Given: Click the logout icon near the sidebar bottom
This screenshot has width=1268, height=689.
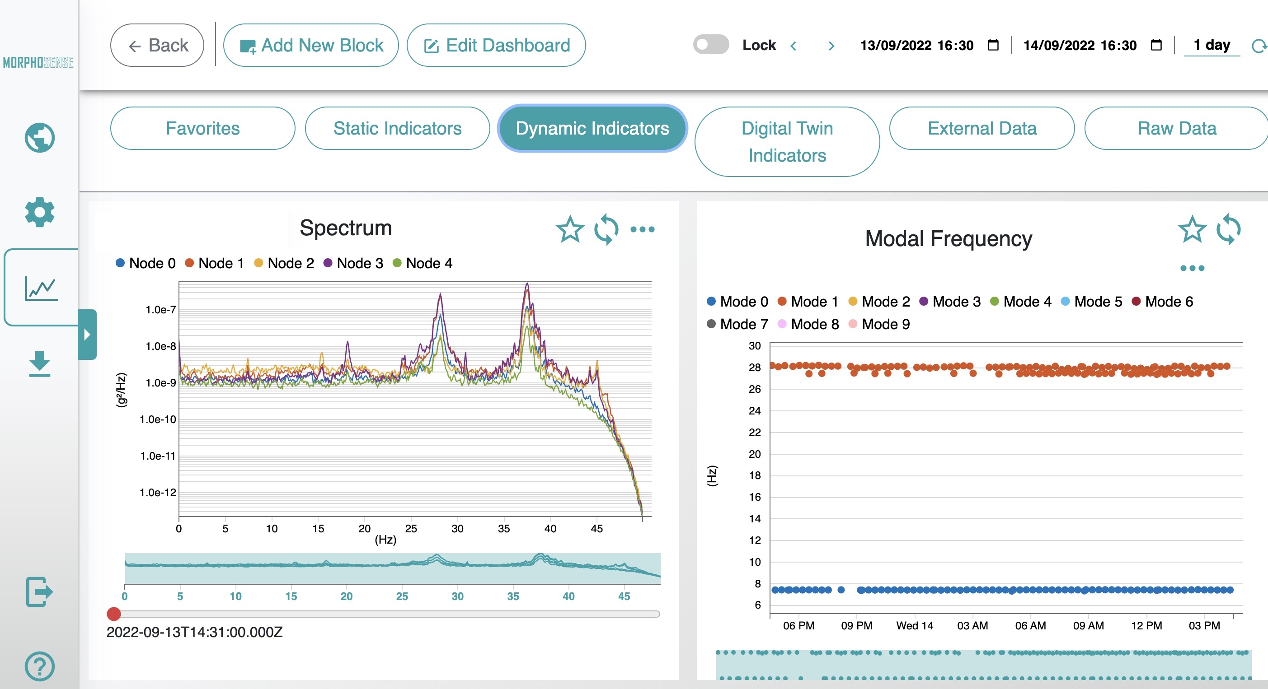Looking at the screenshot, I should pyautogui.click(x=39, y=591).
